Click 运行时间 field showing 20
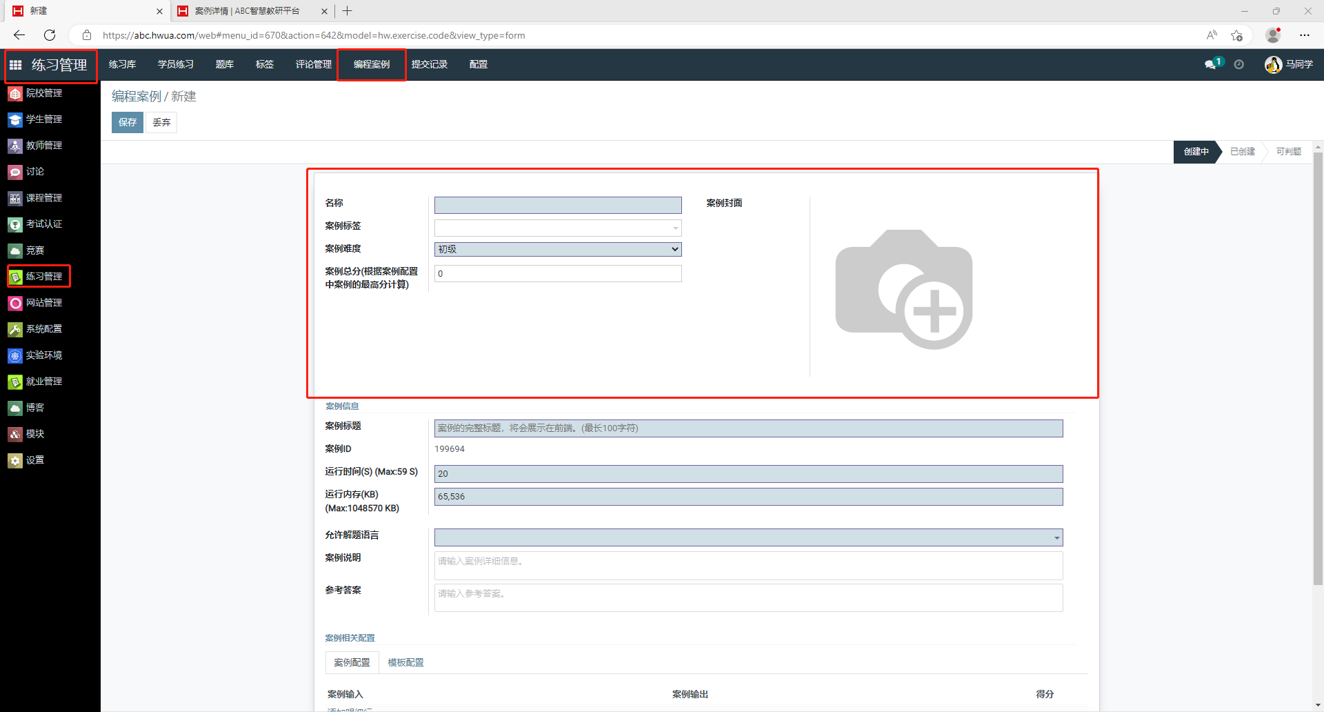This screenshot has height=712, width=1324. (x=748, y=474)
